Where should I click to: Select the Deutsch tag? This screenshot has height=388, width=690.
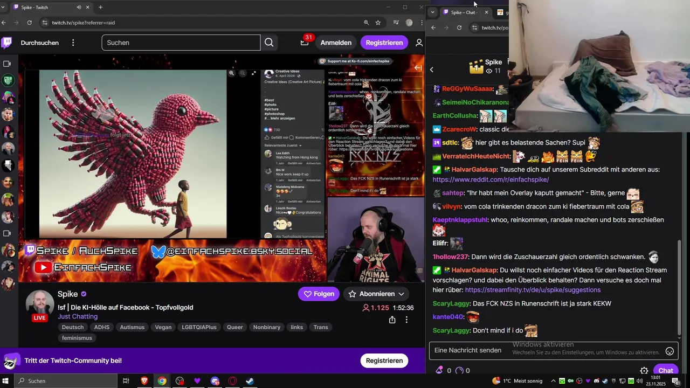pos(73,327)
